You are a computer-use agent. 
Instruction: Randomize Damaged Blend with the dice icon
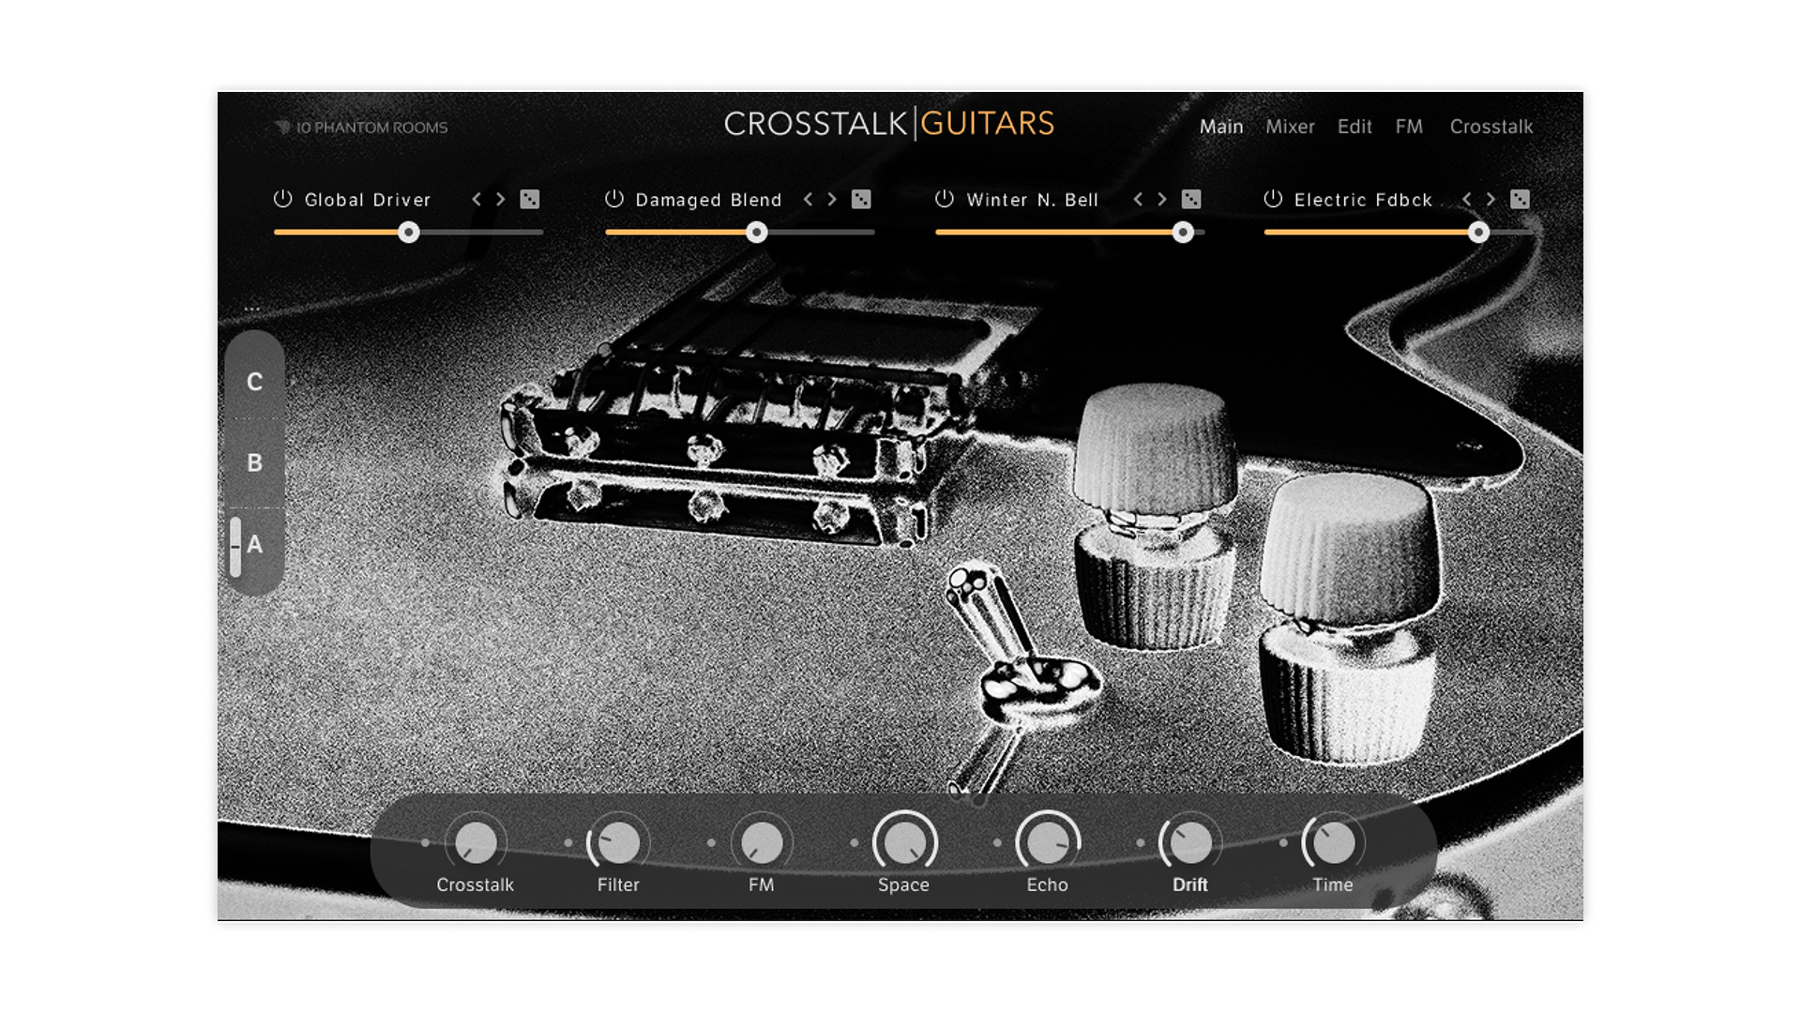coord(861,199)
